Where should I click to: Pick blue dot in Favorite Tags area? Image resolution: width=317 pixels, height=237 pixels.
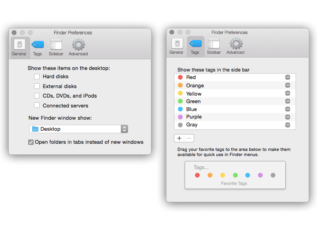point(248,175)
